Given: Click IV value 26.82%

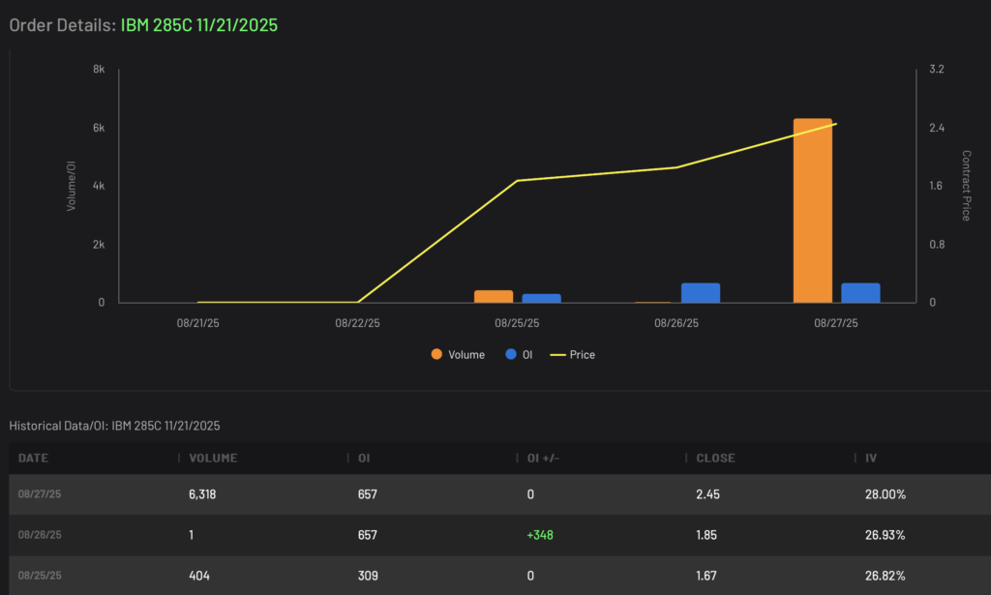Looking at the screenshot, I should tap(885, 576).
